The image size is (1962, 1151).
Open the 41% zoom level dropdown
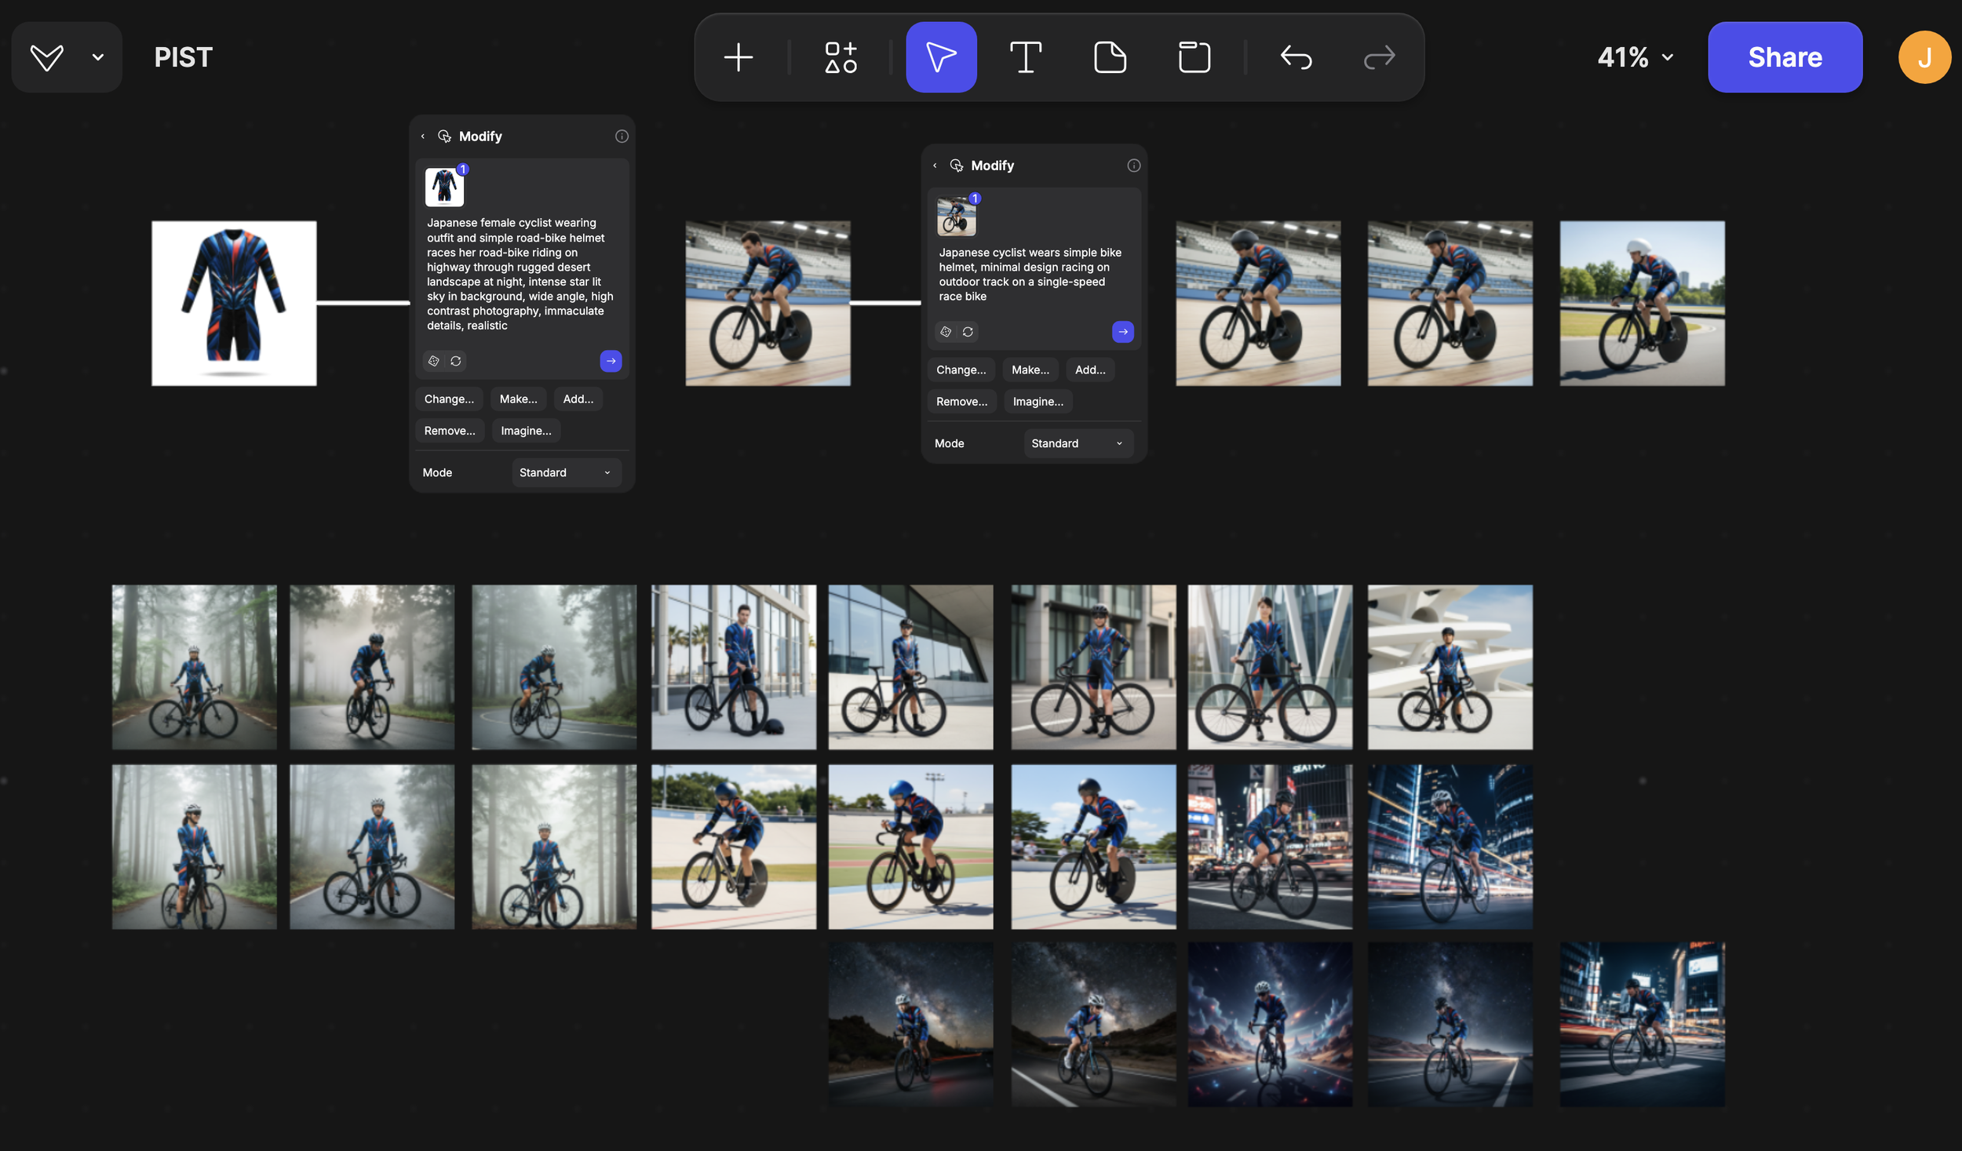(x=1636, y=57)
